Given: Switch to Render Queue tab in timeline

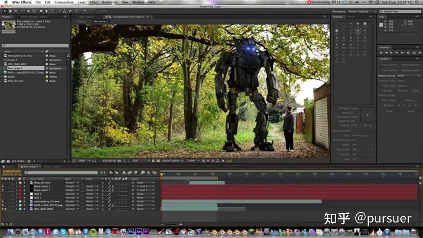Looking at the screenshot, I should pos(52,167).
